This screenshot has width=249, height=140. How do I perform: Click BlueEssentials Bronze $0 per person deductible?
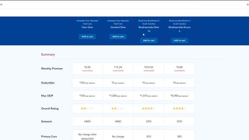[x=179, y=83]
